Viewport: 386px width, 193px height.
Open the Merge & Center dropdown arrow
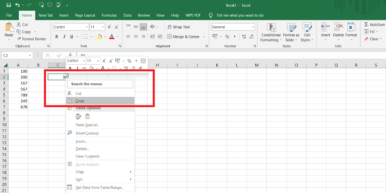coord(204,37)
